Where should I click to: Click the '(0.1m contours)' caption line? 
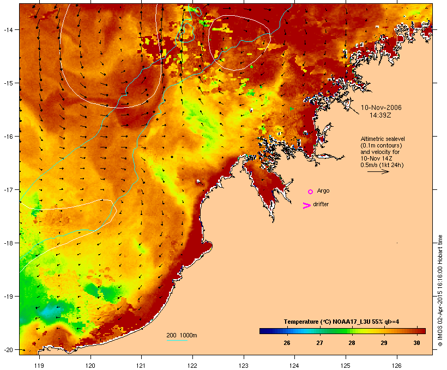click(381, 145)
